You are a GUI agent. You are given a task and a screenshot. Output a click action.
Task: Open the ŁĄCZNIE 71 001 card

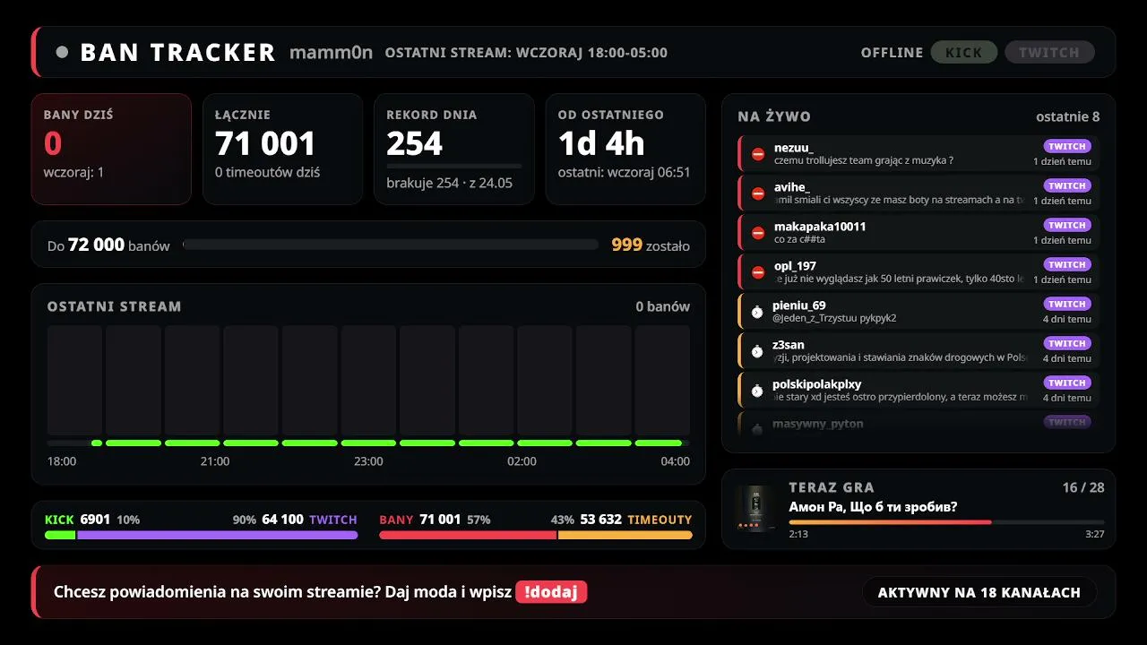tap(282, 149)
